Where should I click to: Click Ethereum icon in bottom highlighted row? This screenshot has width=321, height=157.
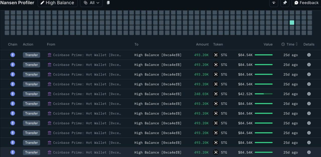13,152
